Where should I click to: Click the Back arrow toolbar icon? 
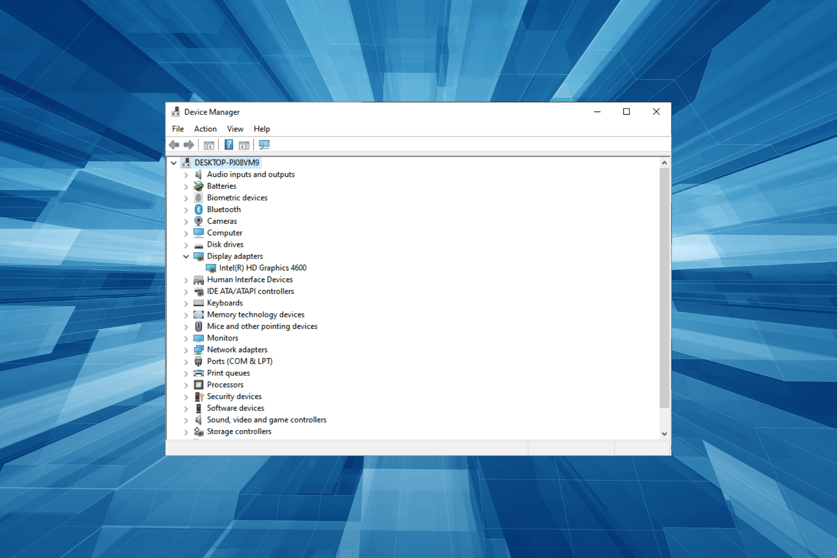pyautogui.click(x=174, y=145)
